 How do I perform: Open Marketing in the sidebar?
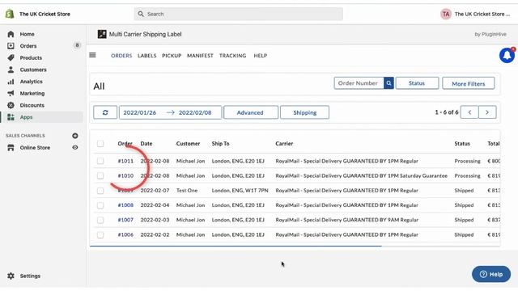tap(32, 94)
